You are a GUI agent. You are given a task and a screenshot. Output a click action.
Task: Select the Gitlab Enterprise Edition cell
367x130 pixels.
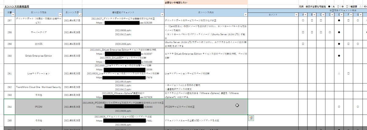click(39, 56)
